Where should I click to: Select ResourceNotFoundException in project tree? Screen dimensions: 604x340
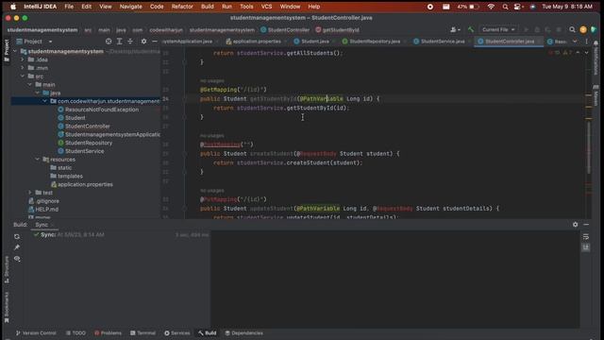pyautogui.click(x=102, y=110)
